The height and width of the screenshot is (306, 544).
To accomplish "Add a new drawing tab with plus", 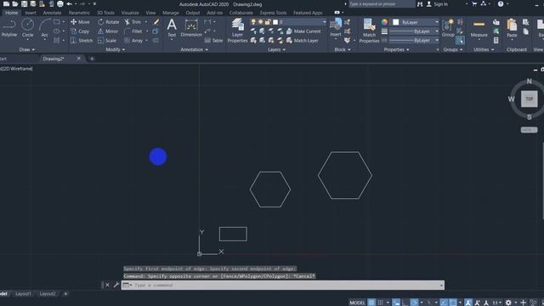I will coord(92,59).
